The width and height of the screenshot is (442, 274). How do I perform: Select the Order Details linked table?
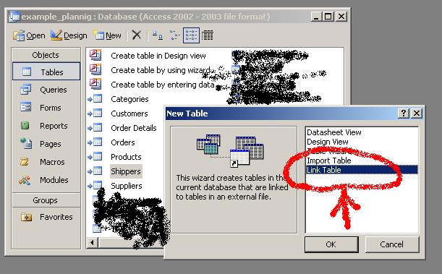134,128
